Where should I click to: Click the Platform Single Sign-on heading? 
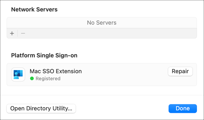[x=44, y=55]
